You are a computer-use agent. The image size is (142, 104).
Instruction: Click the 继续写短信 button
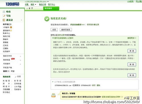point(66,30)
